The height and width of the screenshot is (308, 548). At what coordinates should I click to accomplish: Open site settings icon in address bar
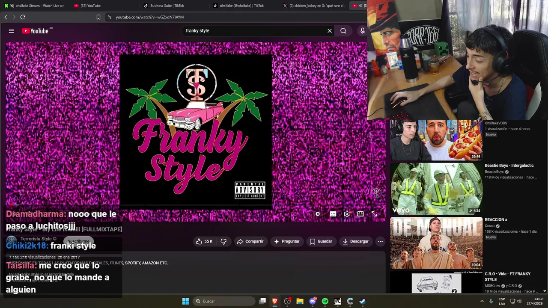click(110, 17)
